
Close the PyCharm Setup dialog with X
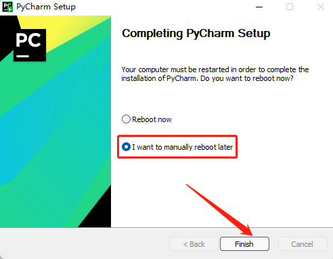[x=321, y=7]
